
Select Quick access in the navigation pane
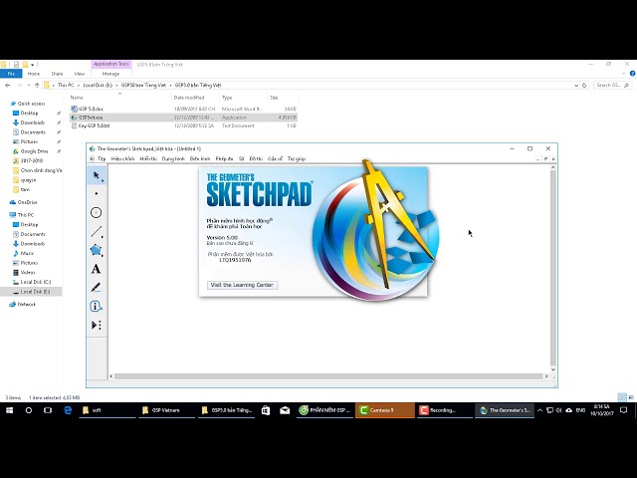coord(31,104)
